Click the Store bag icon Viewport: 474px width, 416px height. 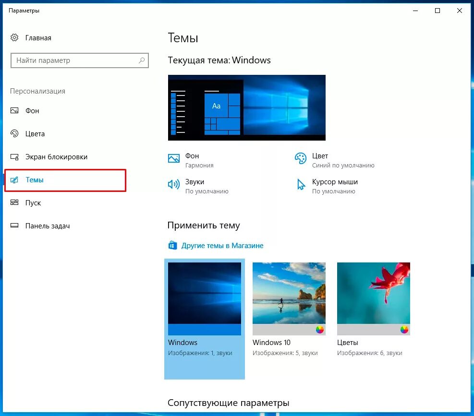pyautogui.click(x=172, y=245)
